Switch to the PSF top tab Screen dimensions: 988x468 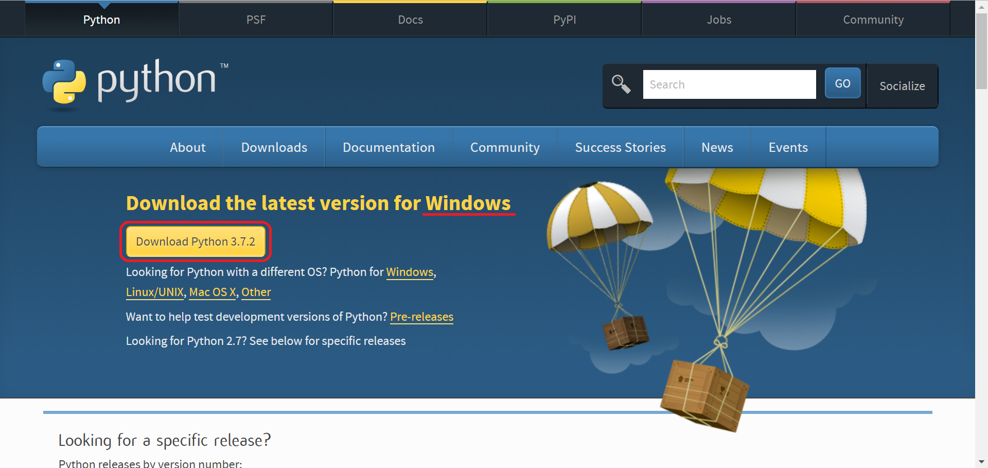click(x=256, y=20)
